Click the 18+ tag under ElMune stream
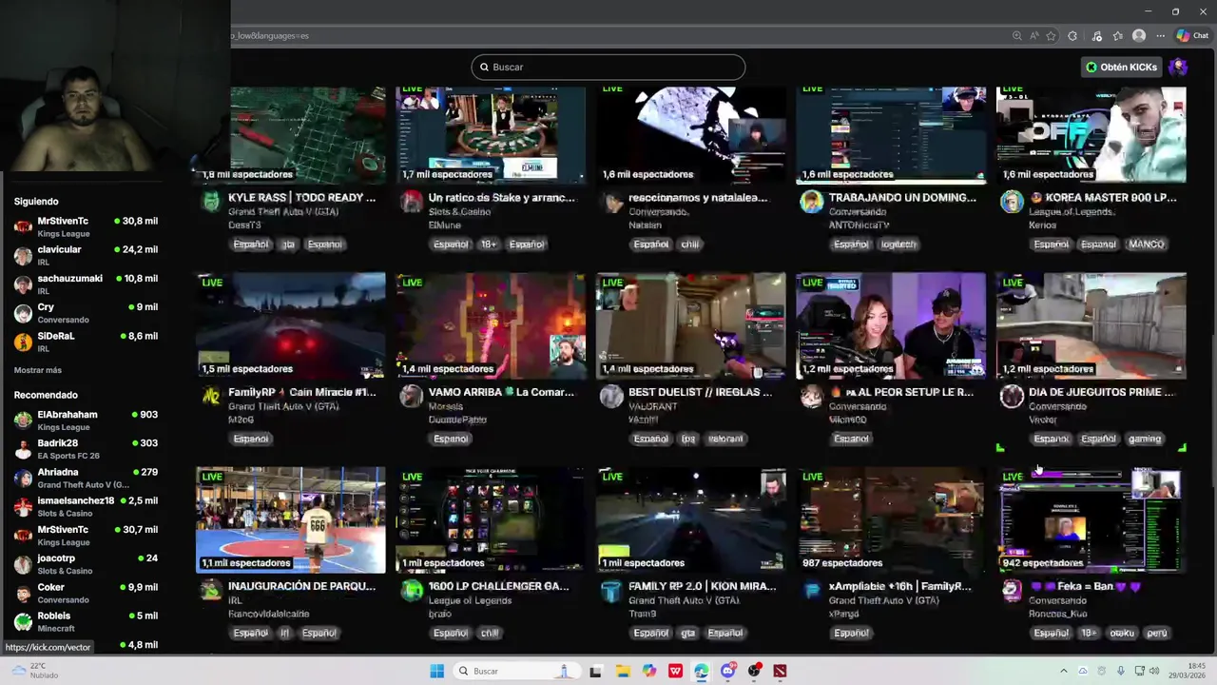Viewport: 1217px width, 685px height. (x=489, y=245)
